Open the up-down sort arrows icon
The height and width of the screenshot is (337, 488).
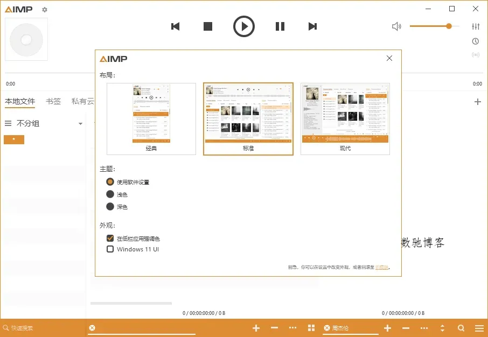(x=442, y=328)
